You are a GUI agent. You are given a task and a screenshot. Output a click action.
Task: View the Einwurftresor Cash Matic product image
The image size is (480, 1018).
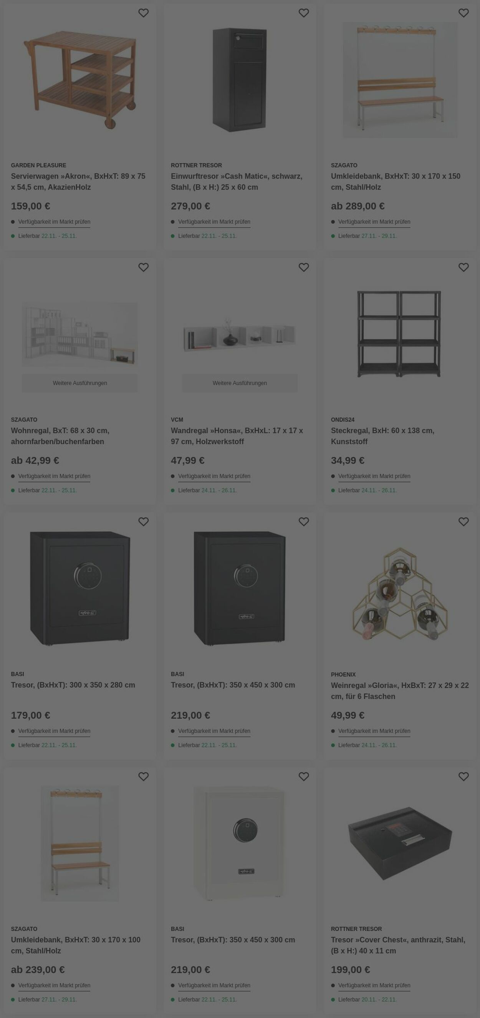pyautogui.click(x=240, y=80)
